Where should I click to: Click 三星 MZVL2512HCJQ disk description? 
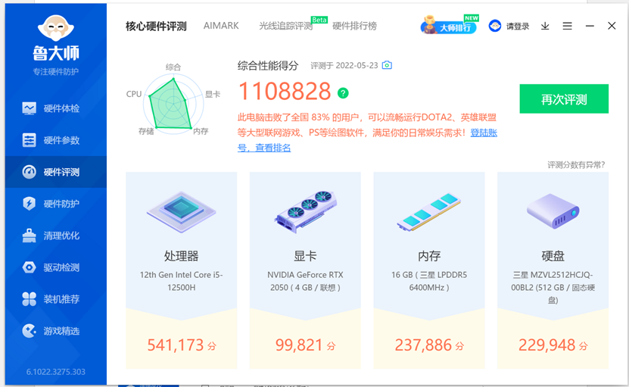pos(553,288)
